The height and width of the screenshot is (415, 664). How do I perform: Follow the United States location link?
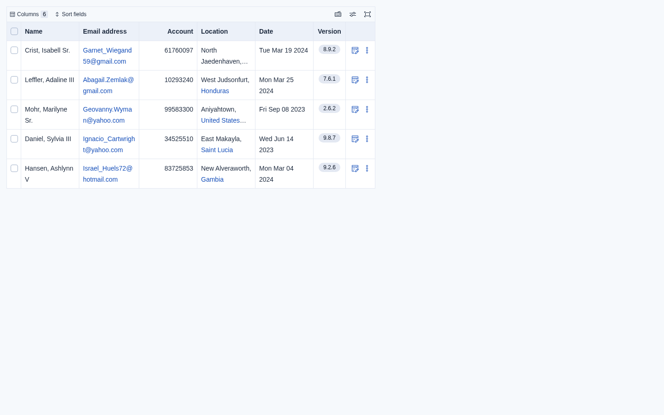point(224,120)
